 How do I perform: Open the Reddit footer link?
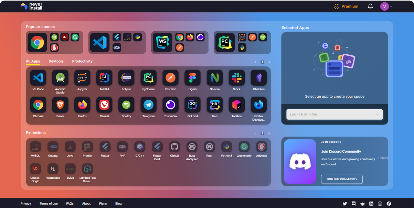(362, 204)
